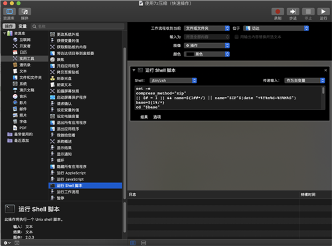The image size is (332, 246).
Task: Select 音乐 category in library
Action: click(x=20, y=96)
